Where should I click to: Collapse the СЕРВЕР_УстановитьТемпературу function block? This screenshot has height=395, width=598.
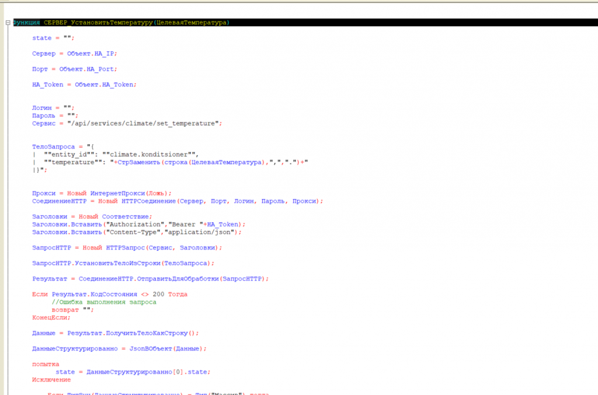(8, 23)
